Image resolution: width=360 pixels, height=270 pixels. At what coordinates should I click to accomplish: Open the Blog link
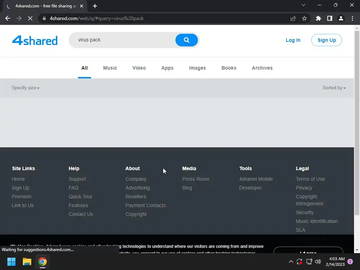click(187, 188)
